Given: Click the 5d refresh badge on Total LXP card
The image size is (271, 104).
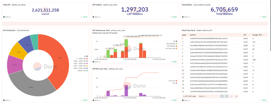Looking at the screenshot, I should tap(85, 17).
